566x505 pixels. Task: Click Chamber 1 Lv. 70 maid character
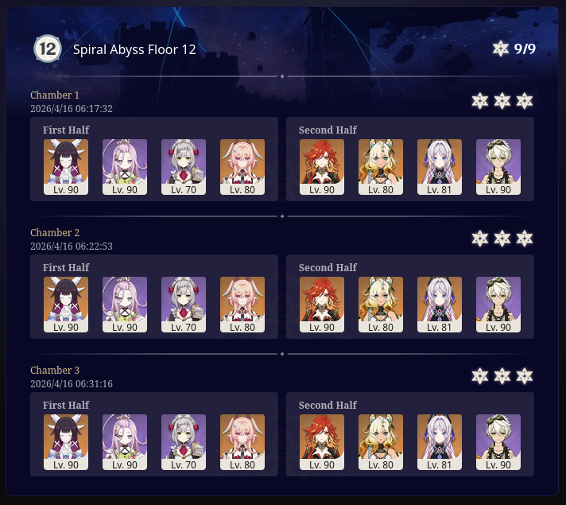184,167
